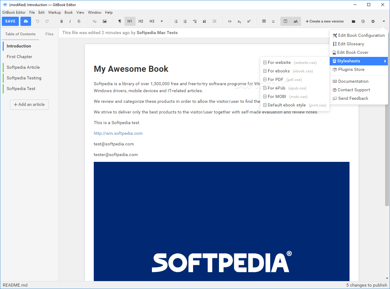Insert a task checklist
The width and height of the screenshot is (390, 289).
coord(195,21)
